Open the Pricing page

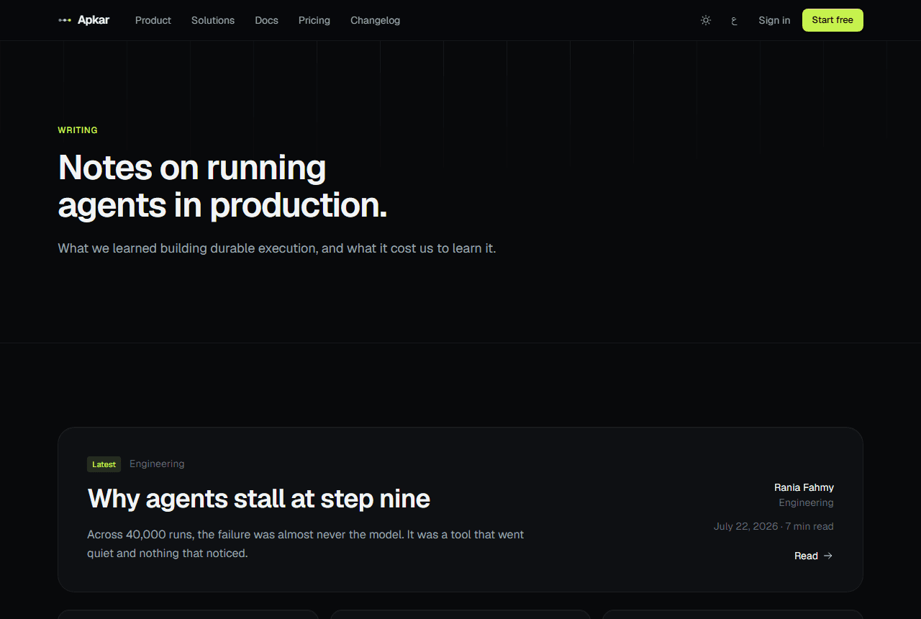(314, 20)
